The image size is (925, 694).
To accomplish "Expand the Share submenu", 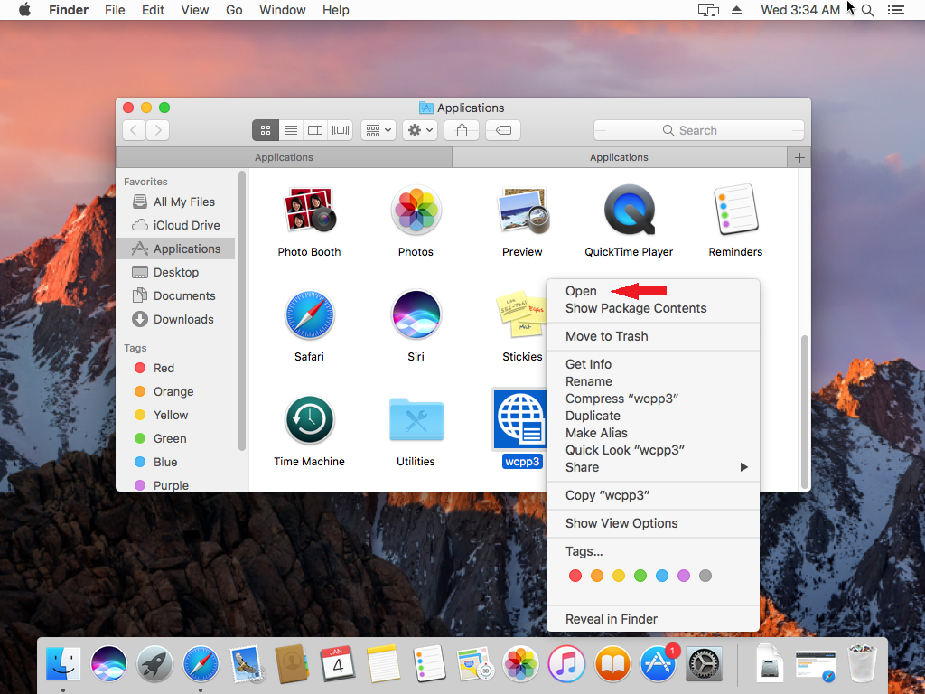I will click(x=653, y=467).
